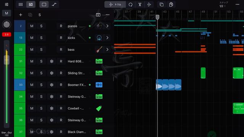Screen dimensions: 244x137
Task: Select the blue Boomer FX audio region
Action: (169, 85)
